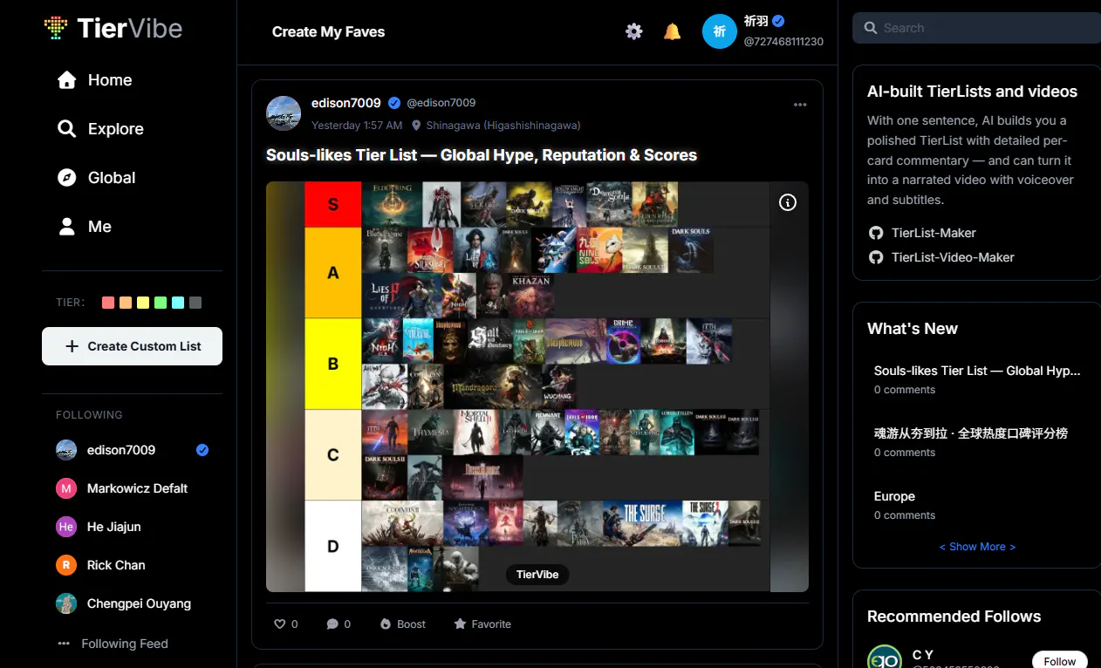The height and width of the screenshot is (668, 1101).
Task: Click the Home house icon
Action: 66,80
